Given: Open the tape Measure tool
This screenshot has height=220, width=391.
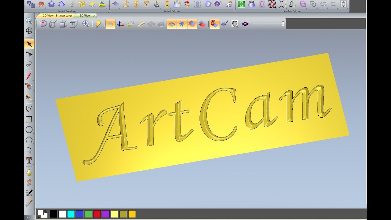Looking at the screenshot, I should point(29,97).
